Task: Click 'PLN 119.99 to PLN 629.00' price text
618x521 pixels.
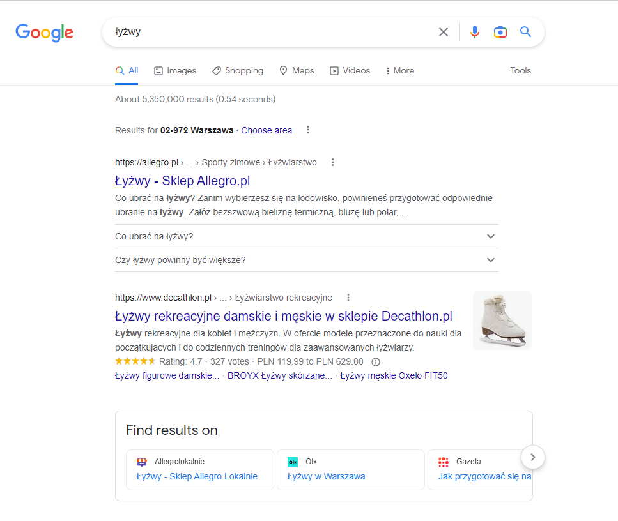Action: pos(310,361)
